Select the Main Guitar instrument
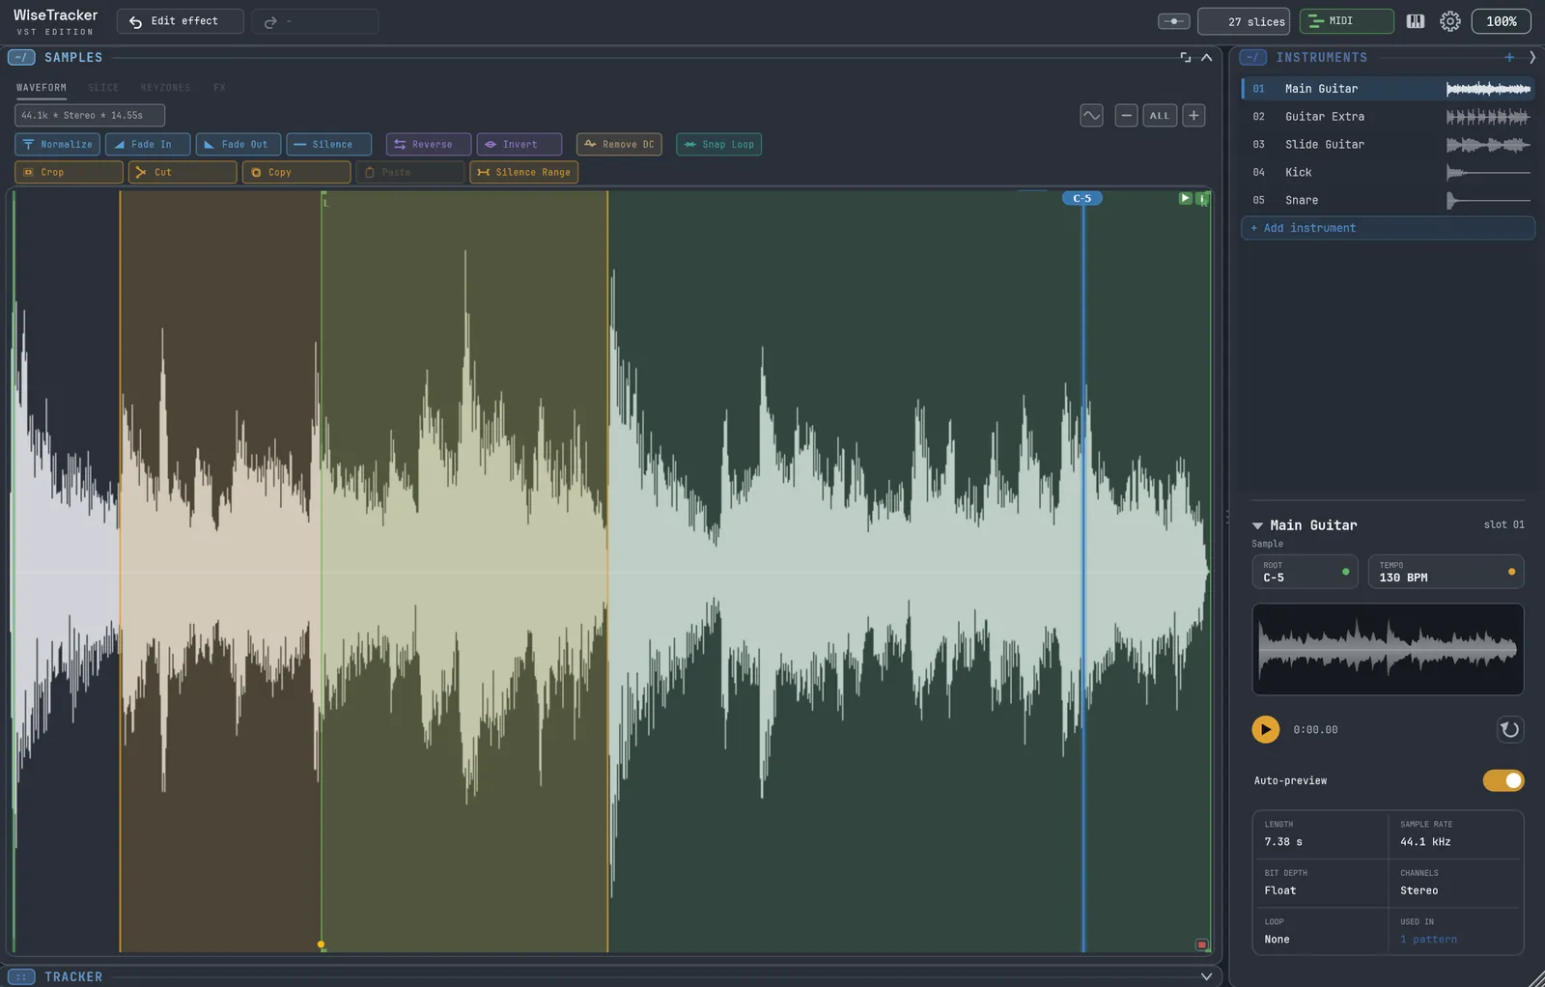This screenshot has height=987, width=1545. pyautogui.click(x=1388, y=88)
